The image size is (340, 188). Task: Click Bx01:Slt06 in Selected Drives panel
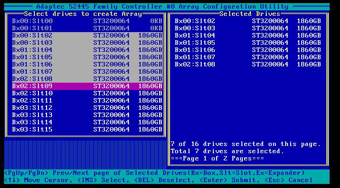point(248,50)
